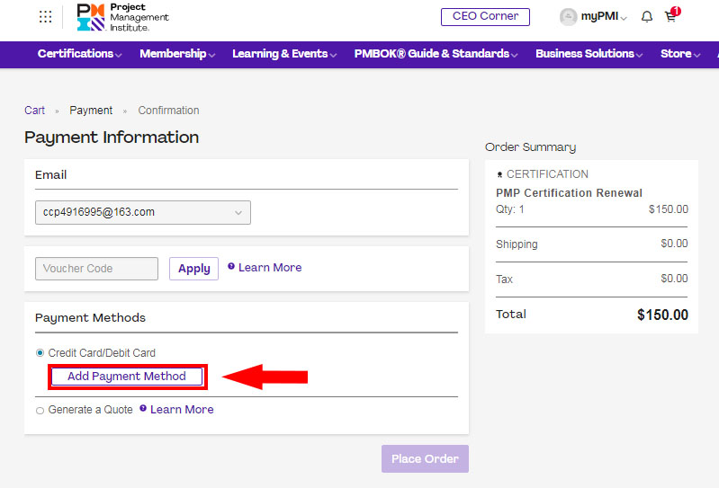Screen dimensions: 719x488
Task: Expand the Business Solutions menu
Action: pos(589,54)
